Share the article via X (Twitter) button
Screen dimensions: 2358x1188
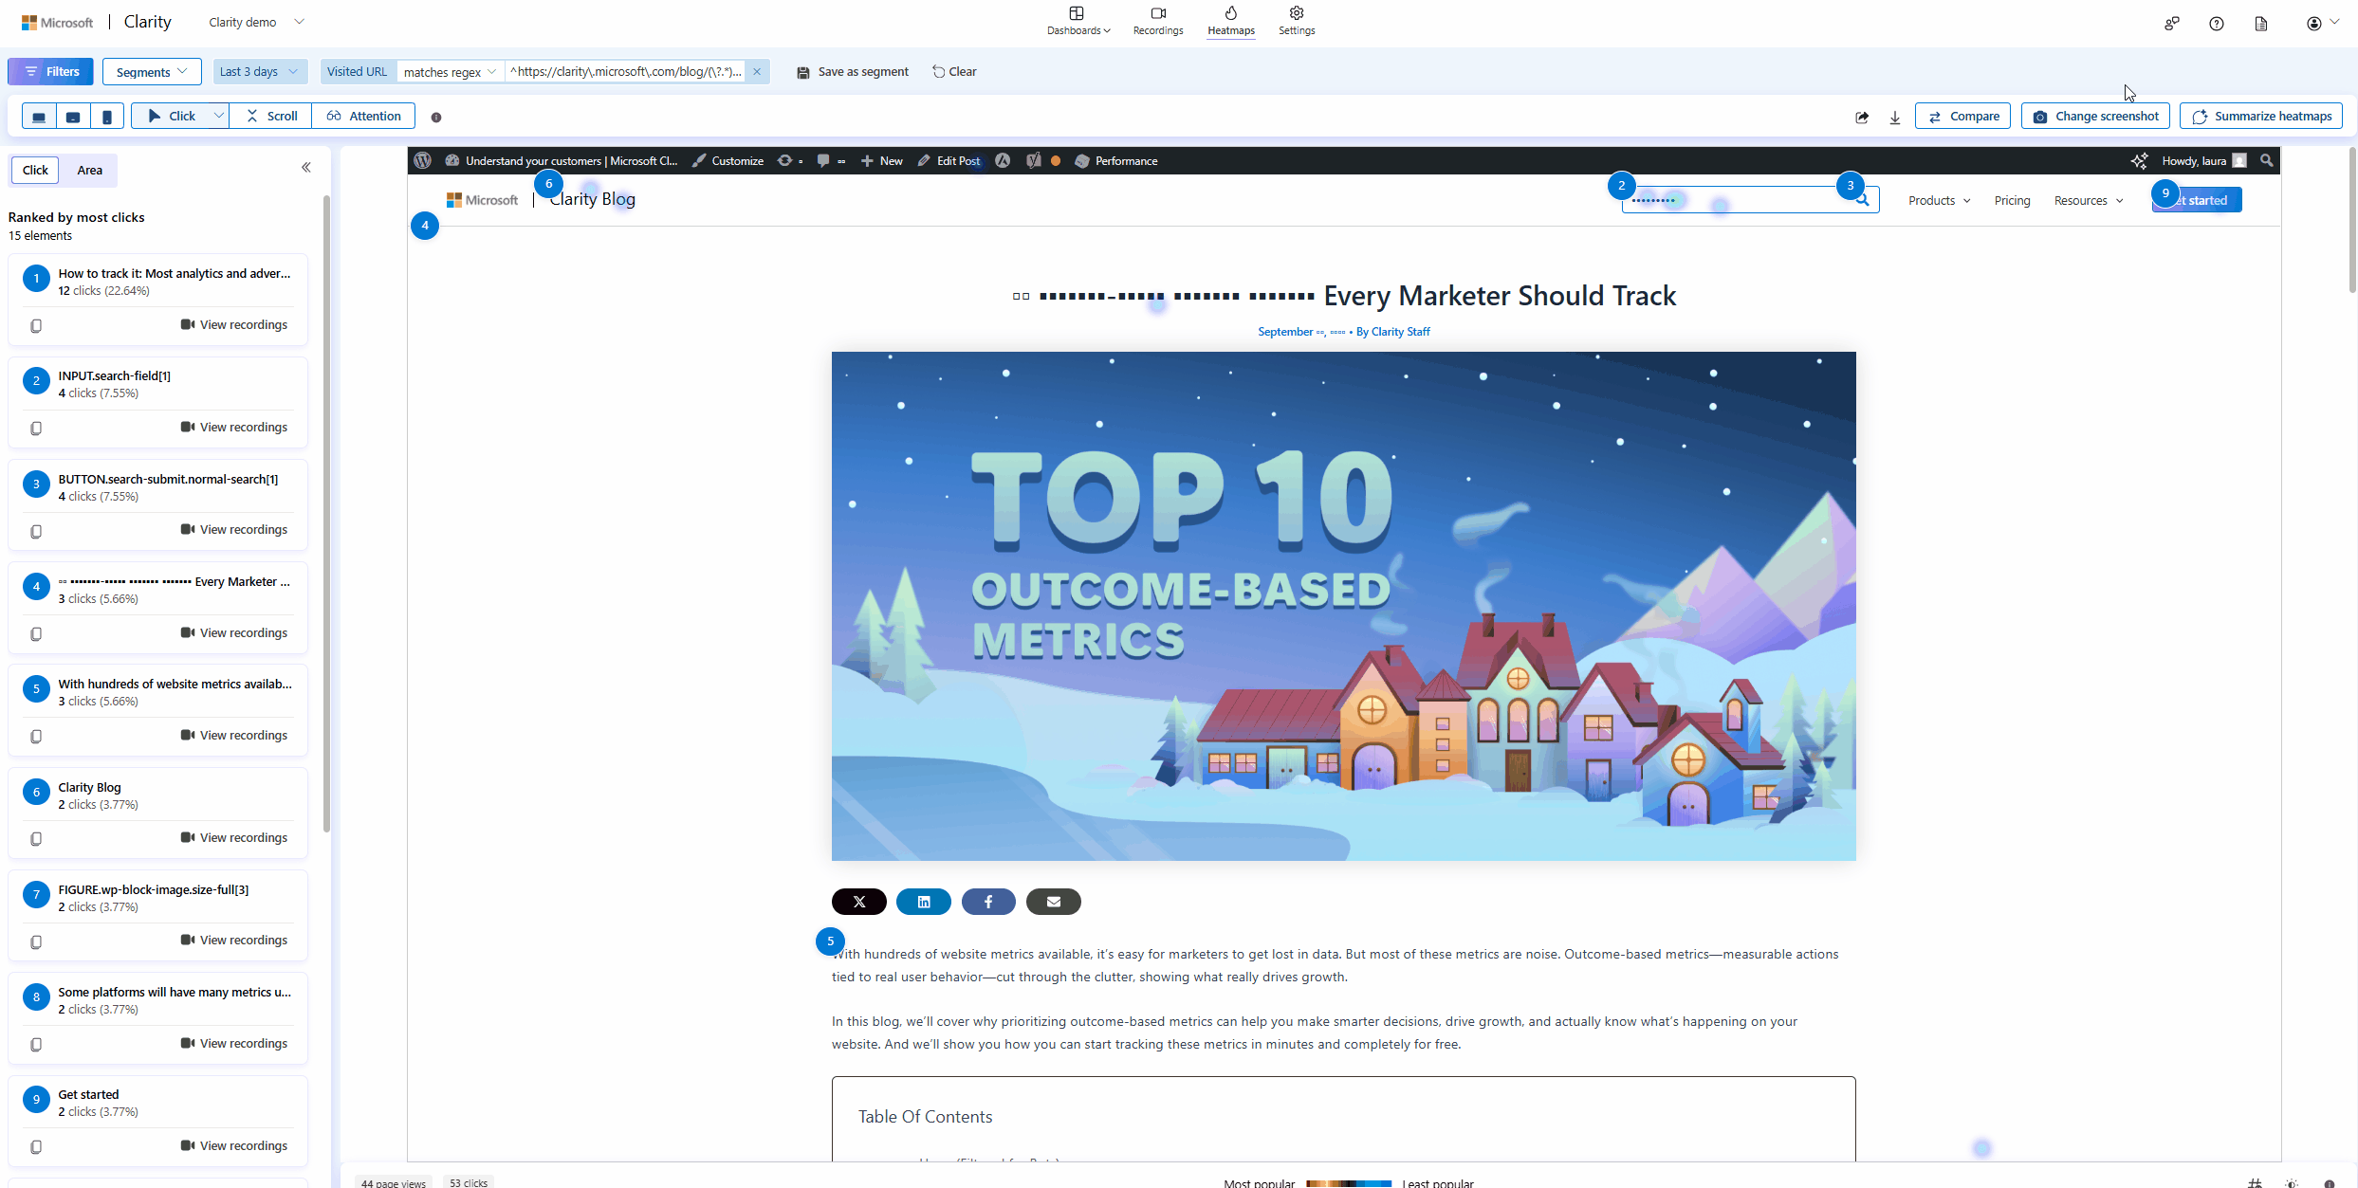(859, 902)
